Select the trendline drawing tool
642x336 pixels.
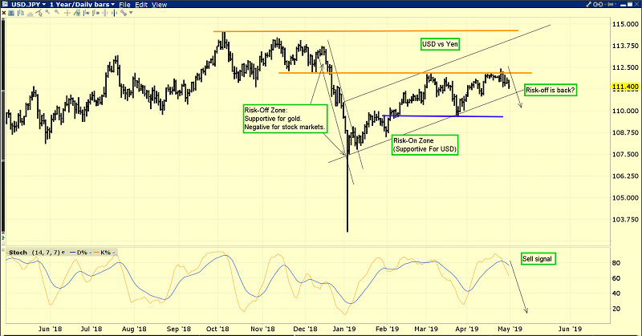click(39, 13)
